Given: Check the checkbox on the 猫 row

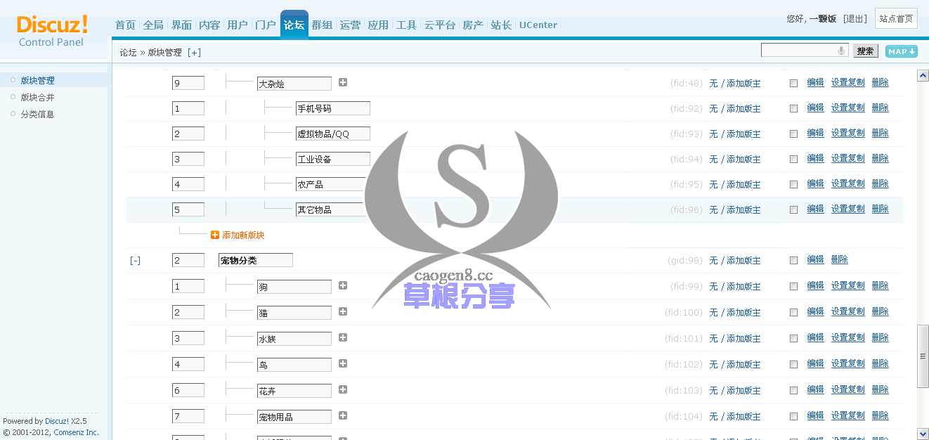Looking at the screenshot, I should tap(793, 311).
